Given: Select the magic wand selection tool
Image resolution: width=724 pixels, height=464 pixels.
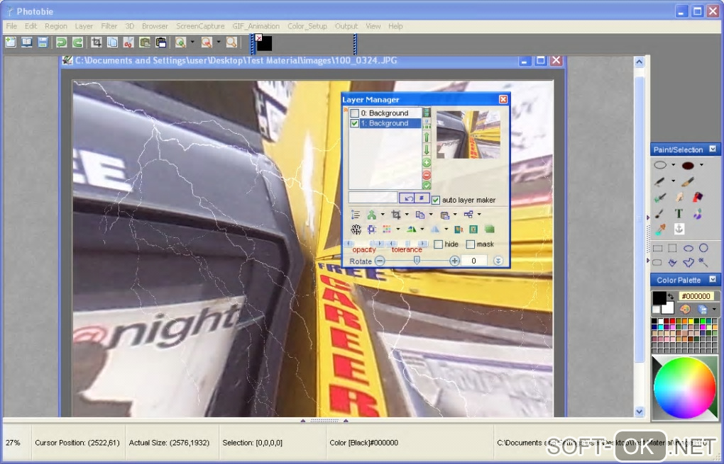Looking at the screenshot, I should coord(703,262).
